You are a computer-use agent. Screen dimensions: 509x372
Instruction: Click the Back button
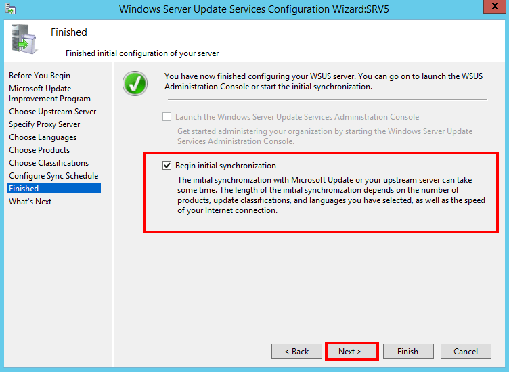click(x=296, y=352)
